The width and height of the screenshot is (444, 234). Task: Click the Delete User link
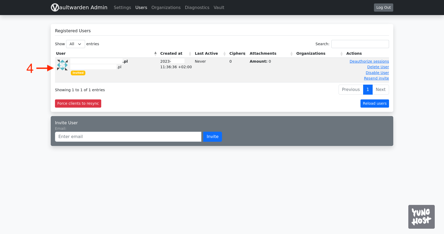coord(378,67)
